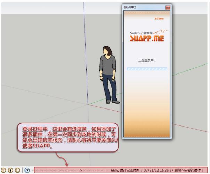Screen dimensions: 210x174
Task: Click the SUAPP2 window title bar
Action: click(143, 7)
